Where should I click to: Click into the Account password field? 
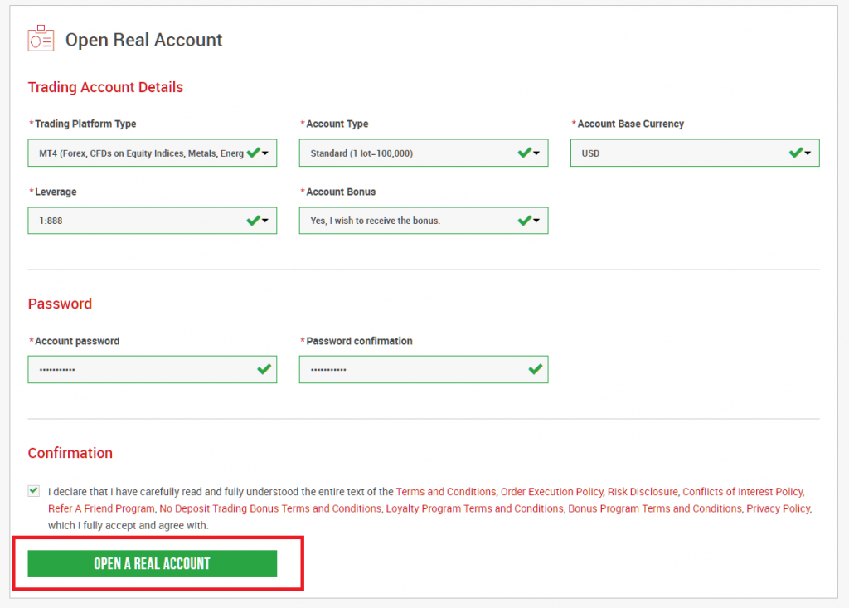point(141,370)
